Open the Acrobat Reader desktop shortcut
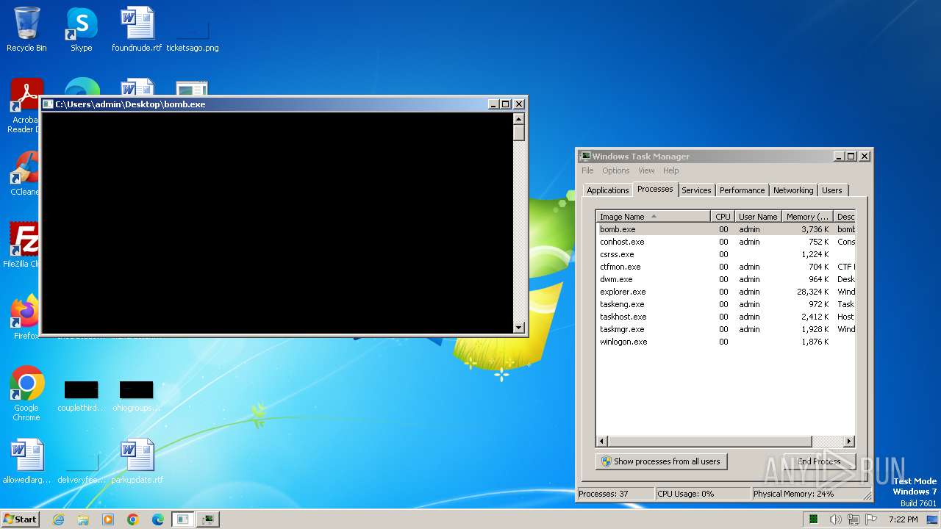Viewport: 941px width, 529px height. coord(24,107)
